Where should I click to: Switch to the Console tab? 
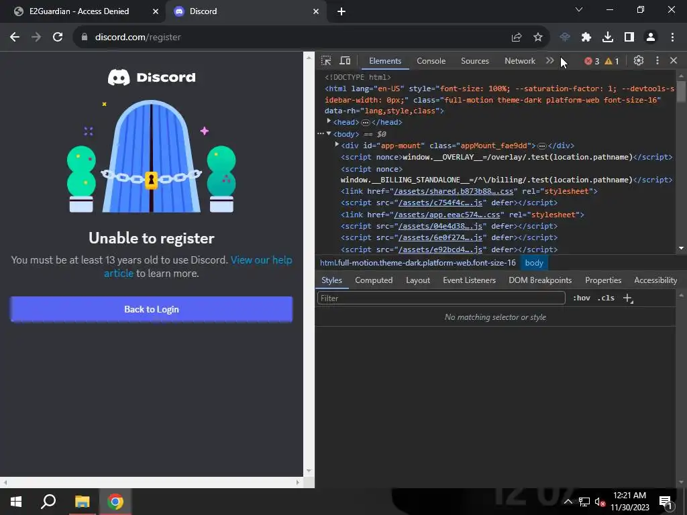pyautogui.click(x=431, y=61)
